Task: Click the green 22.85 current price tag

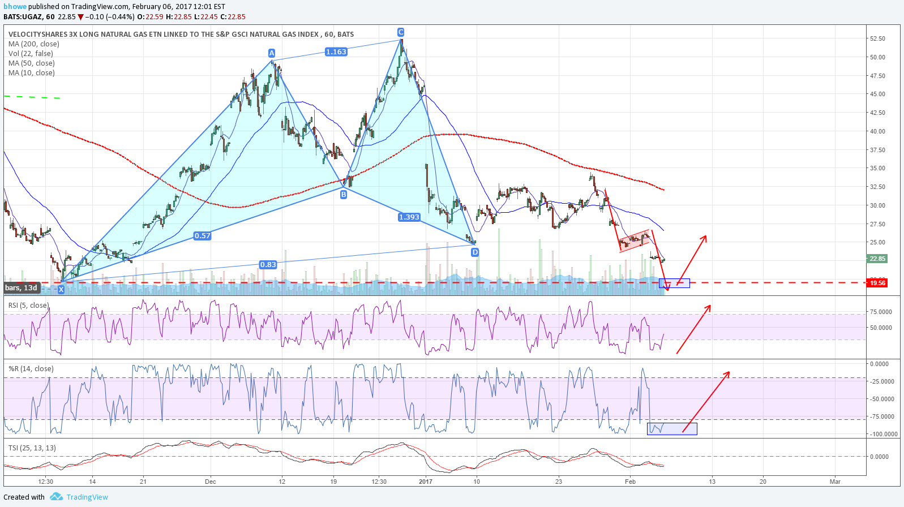Action: [x=877, y=259]
